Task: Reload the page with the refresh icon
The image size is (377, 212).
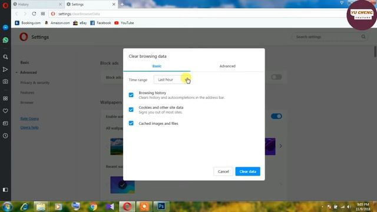Action: (x=34, y=14)
